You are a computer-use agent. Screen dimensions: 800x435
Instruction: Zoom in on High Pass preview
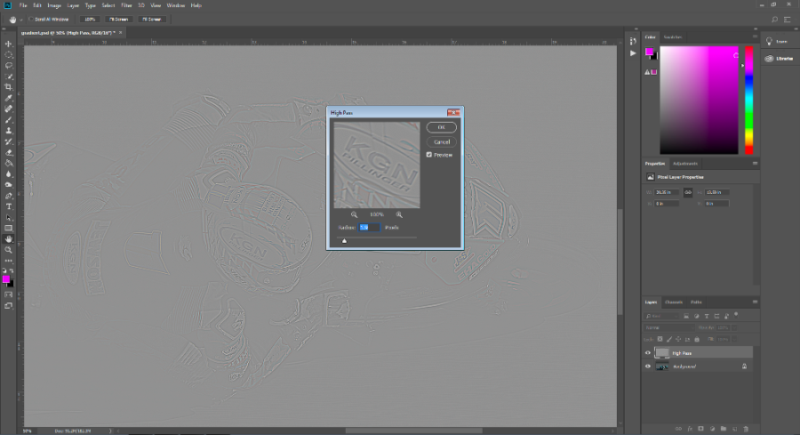(399, 215)
